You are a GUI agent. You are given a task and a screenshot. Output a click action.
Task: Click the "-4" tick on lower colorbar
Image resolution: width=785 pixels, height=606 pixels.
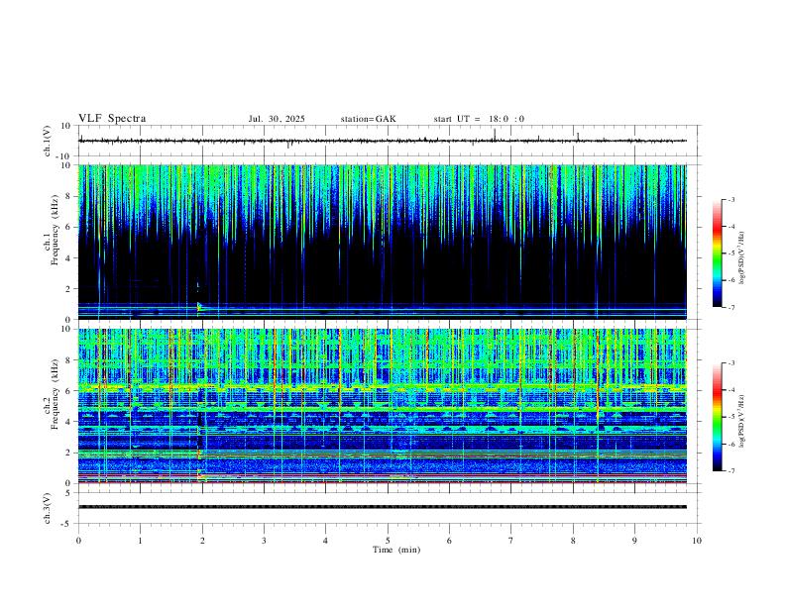pos(730,390)
